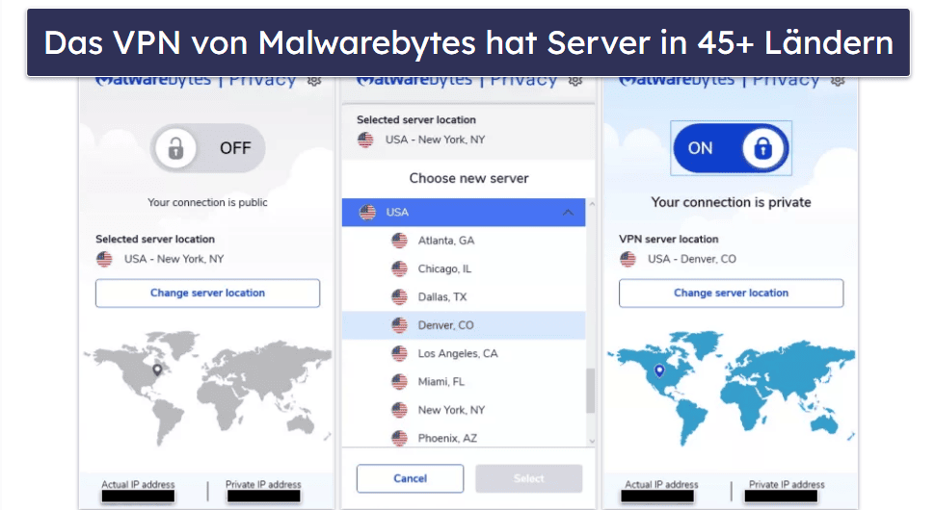Click 'Selected server location' label in middle panel
This screenshot has width=935, height=510.
[x=416, y=119]
